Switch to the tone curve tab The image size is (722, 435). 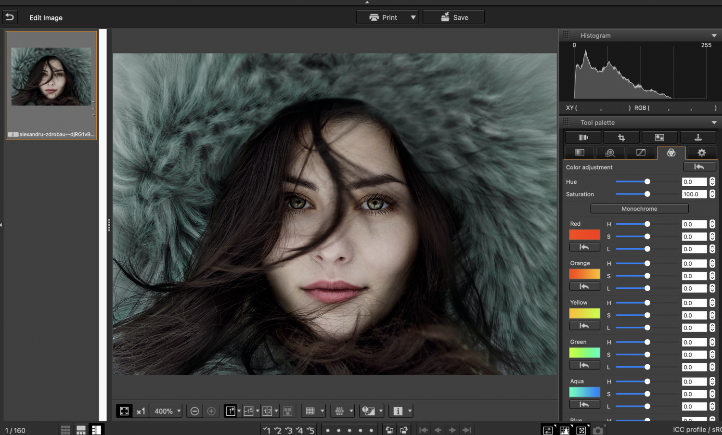tap(641, 153)
